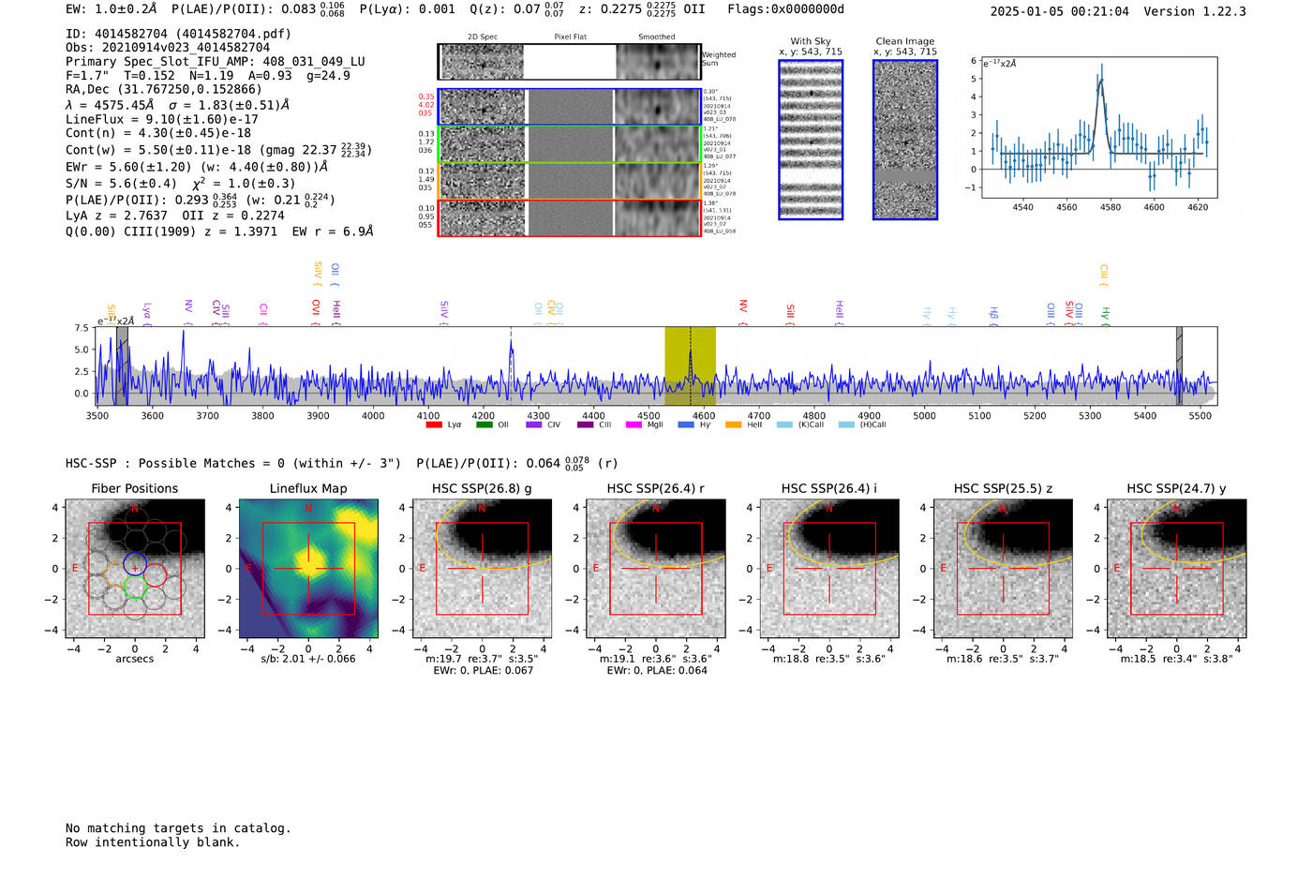Image resolution: width=1312 pixels, height=893 pixels.
Task: Click the orange fiber circle in Fiber Positions
Action: tap(115, 575)
